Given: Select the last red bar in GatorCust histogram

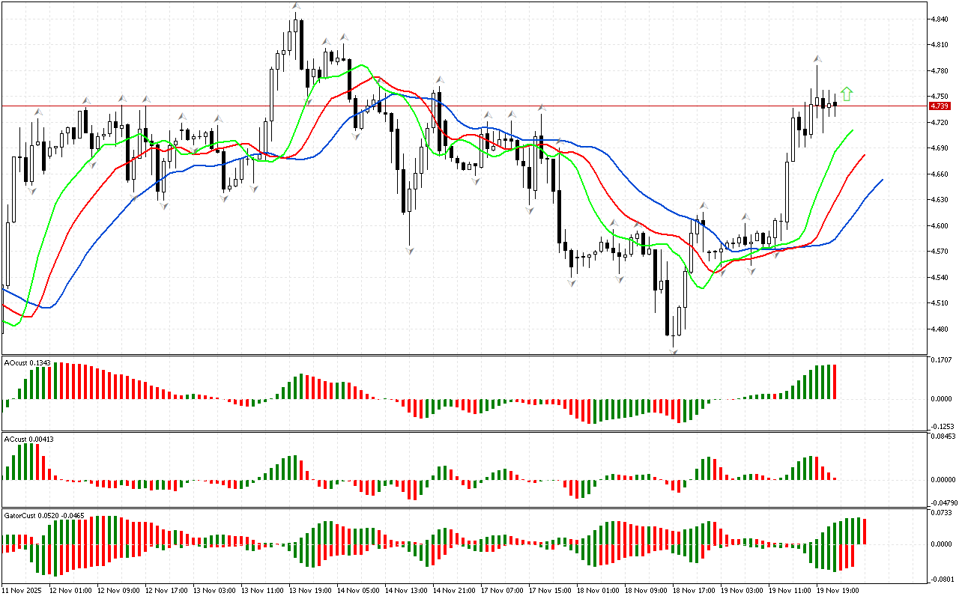Looking at the screenshot, I should pyautogui.click(x=865, y=531).
